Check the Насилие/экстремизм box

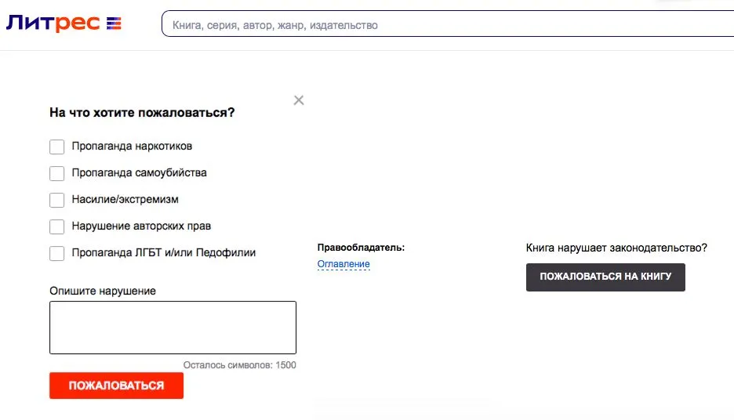[56, 200]
